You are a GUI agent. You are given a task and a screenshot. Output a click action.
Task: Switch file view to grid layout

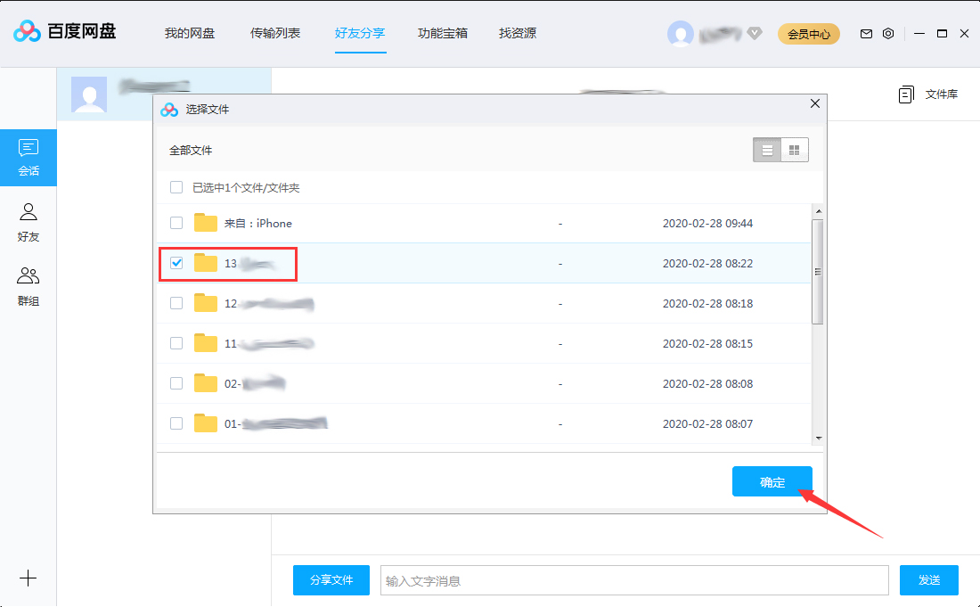click(x=794, y=149)
